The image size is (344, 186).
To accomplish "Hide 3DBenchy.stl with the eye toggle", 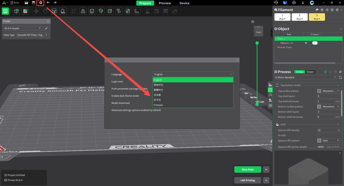I will point(306,43).
